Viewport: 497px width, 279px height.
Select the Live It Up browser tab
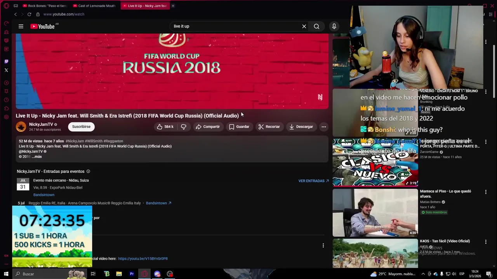tap(144, 6)
